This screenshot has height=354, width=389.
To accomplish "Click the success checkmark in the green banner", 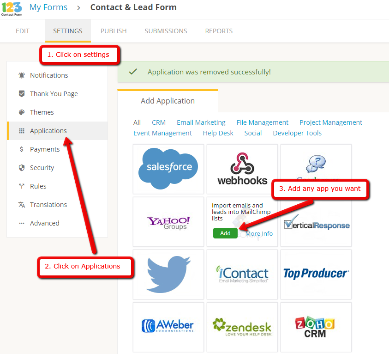I will click(133, 72).
